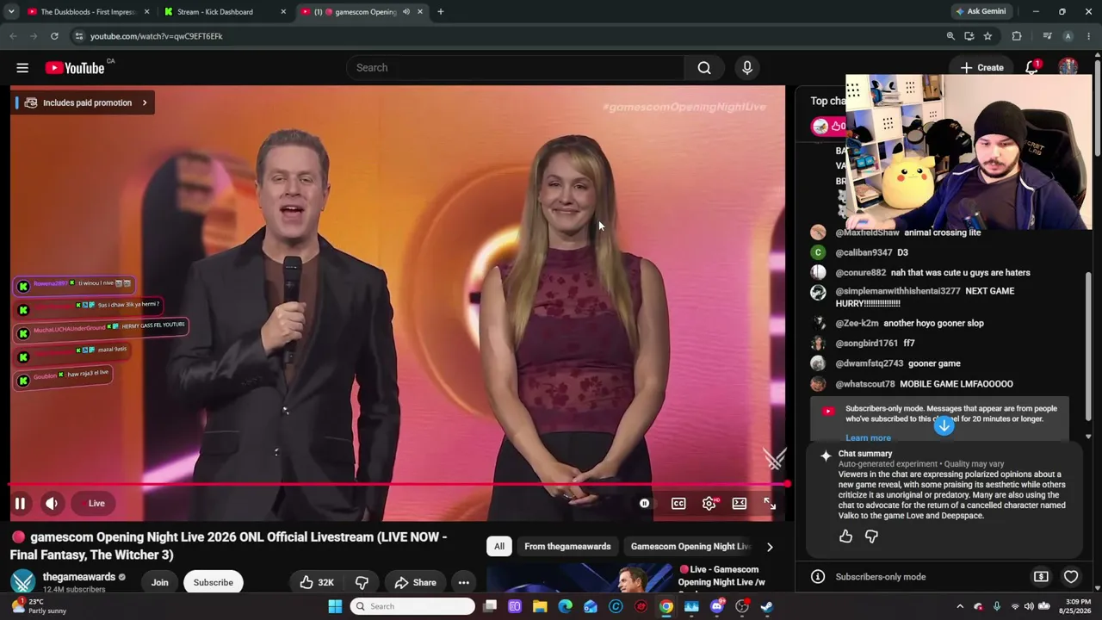The width and height of the screenshot is (1102, 620).
Task: Click the YouTube search magnifier button
Action: tap(704, 68)
